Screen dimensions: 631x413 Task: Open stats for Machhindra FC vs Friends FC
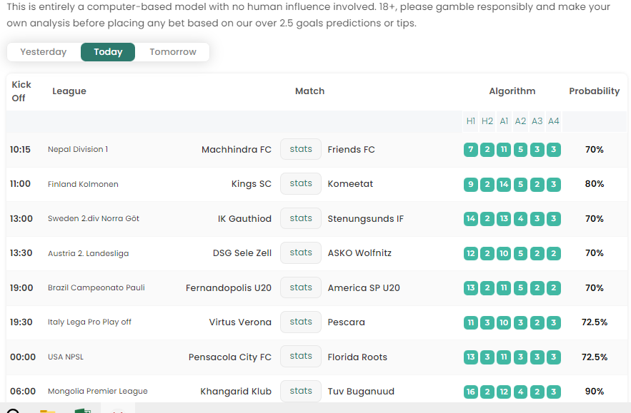(x=301, y=149)
